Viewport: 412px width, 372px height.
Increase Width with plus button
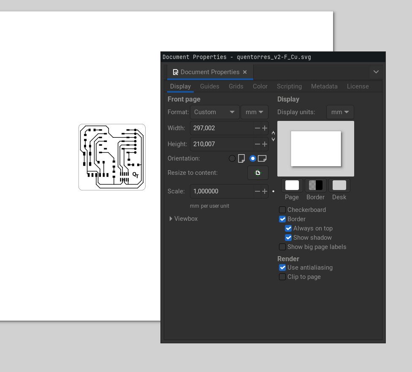265,128
